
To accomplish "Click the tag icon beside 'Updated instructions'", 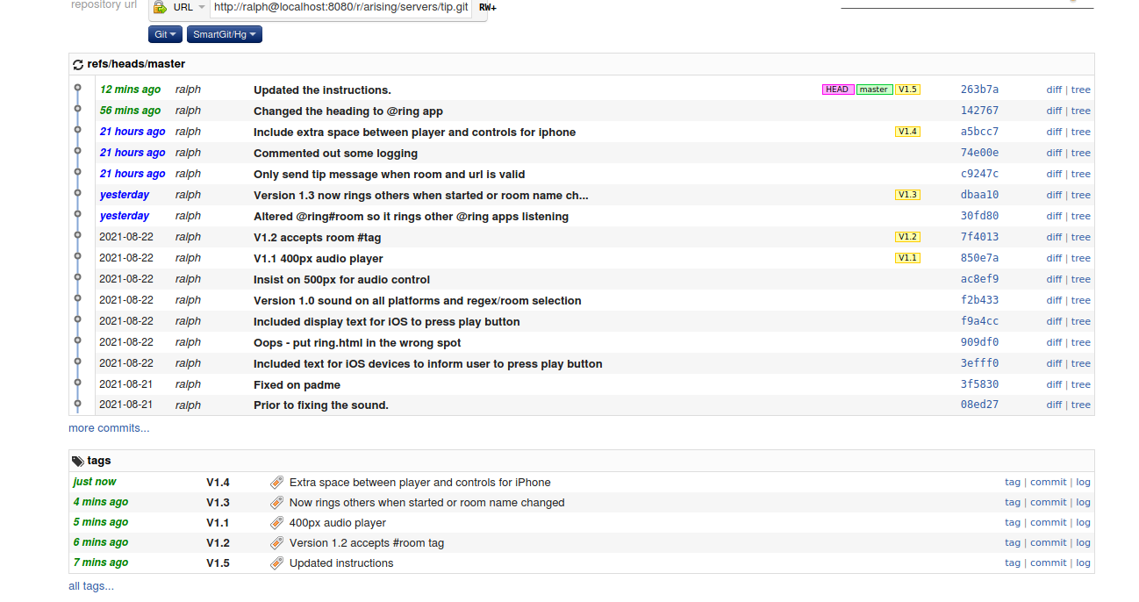I will 276,563.
